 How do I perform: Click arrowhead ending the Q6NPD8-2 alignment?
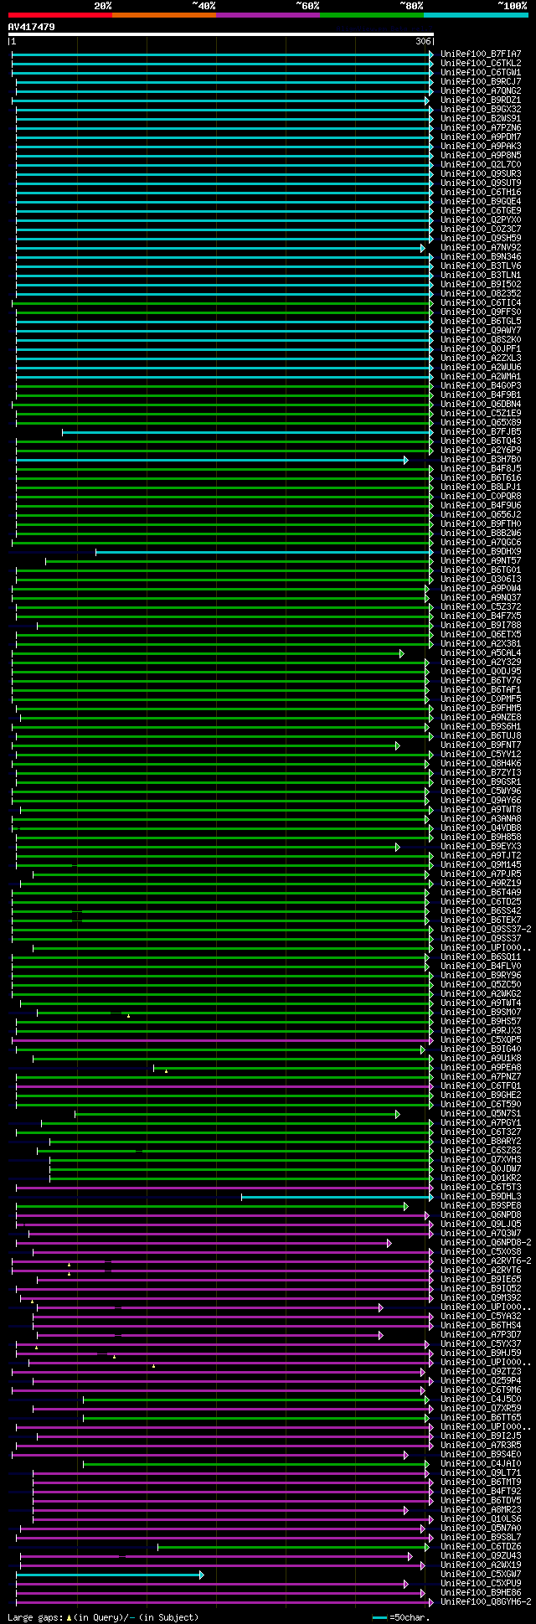click(x=389, y=1243)
